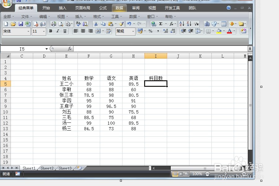Viewport: 279px width, 186px height.
Task: Click the Print Preview icon
Action: [60, 24]
